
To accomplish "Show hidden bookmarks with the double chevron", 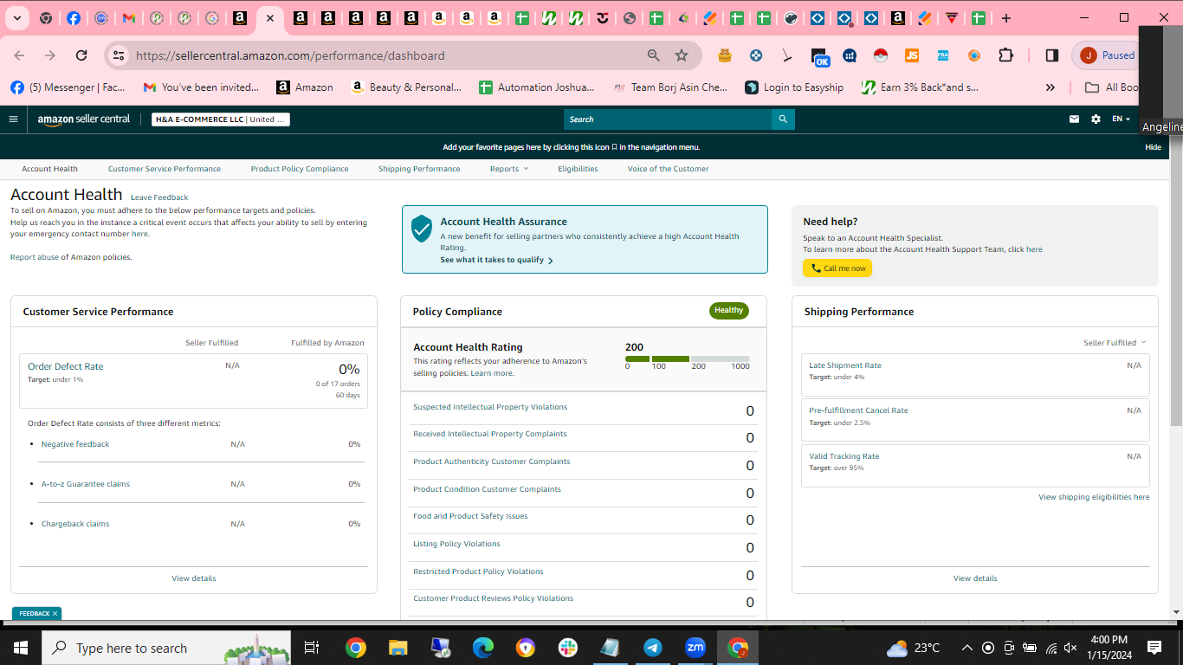I will click(1050, 87).
